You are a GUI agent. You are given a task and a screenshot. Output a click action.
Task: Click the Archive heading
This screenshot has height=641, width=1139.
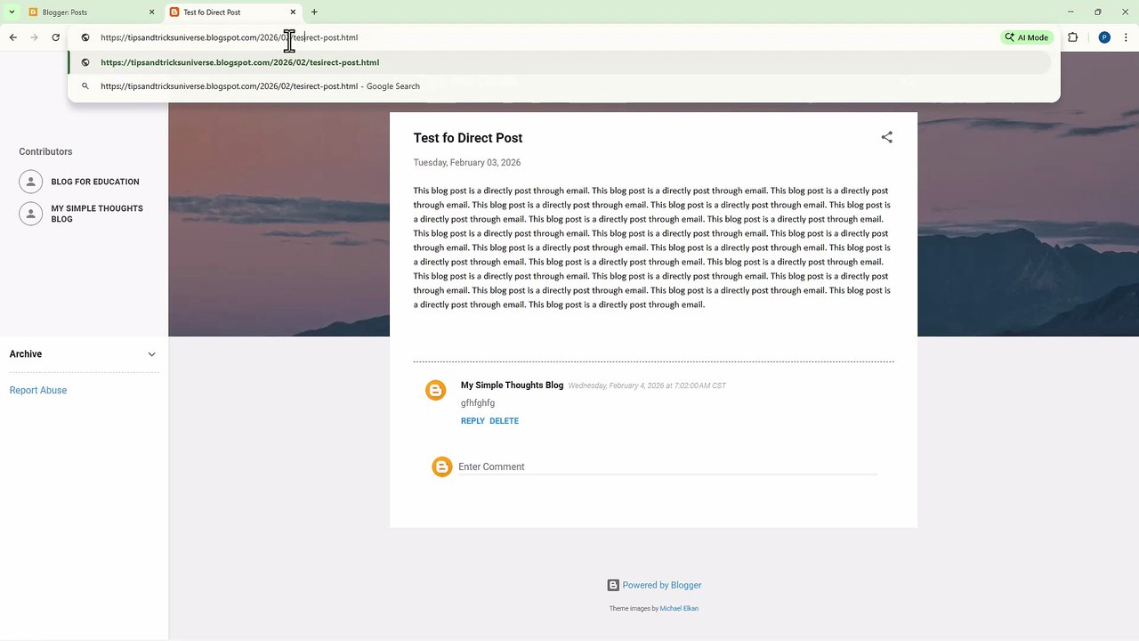[x=26, y=354]
